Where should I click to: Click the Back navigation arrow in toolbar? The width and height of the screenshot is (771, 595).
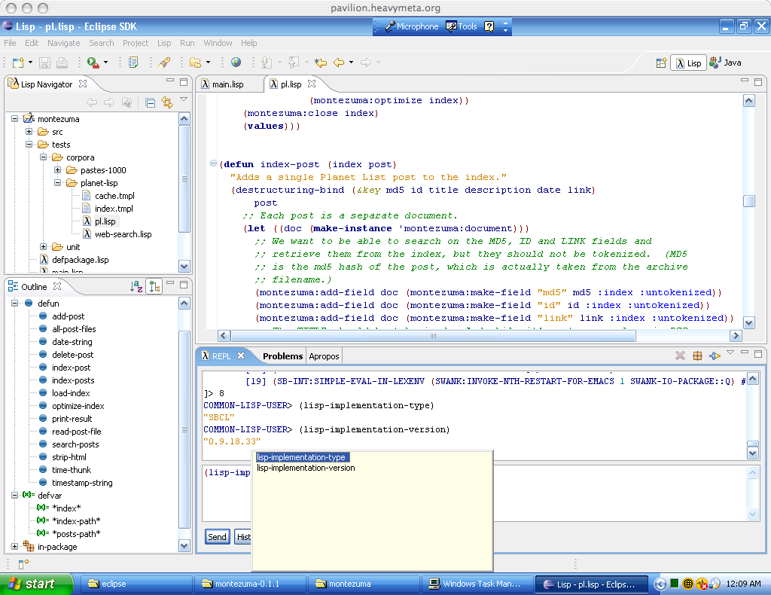[339, 63]
